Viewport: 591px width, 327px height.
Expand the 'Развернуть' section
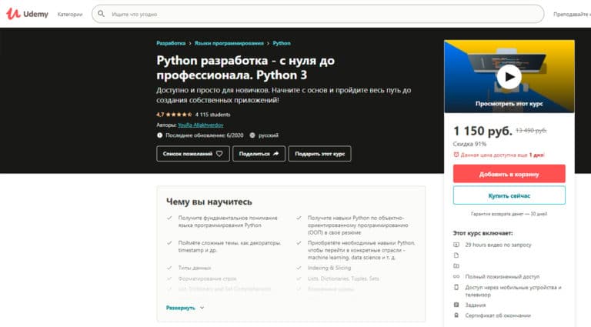[185, 307]
